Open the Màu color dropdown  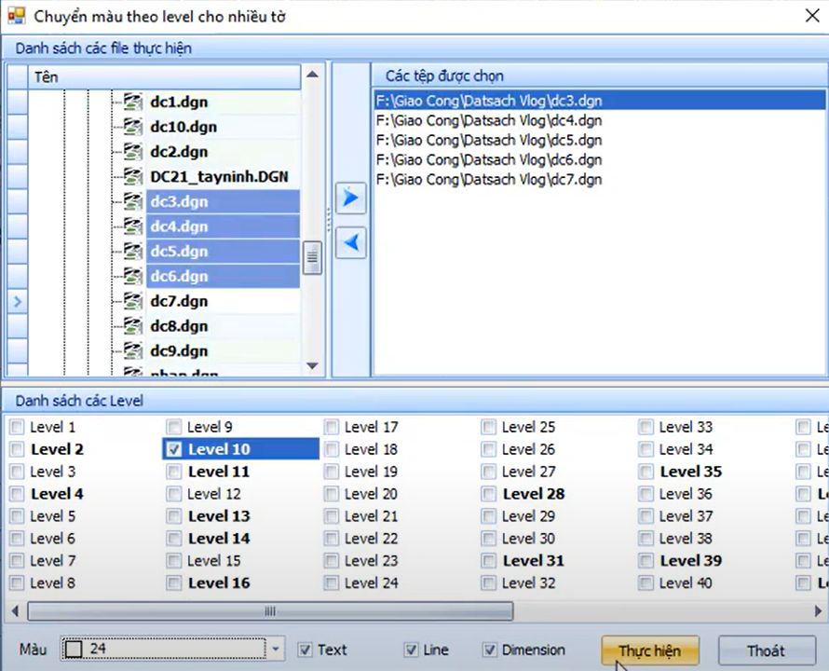pyautogui.click(x=276, y=650)
